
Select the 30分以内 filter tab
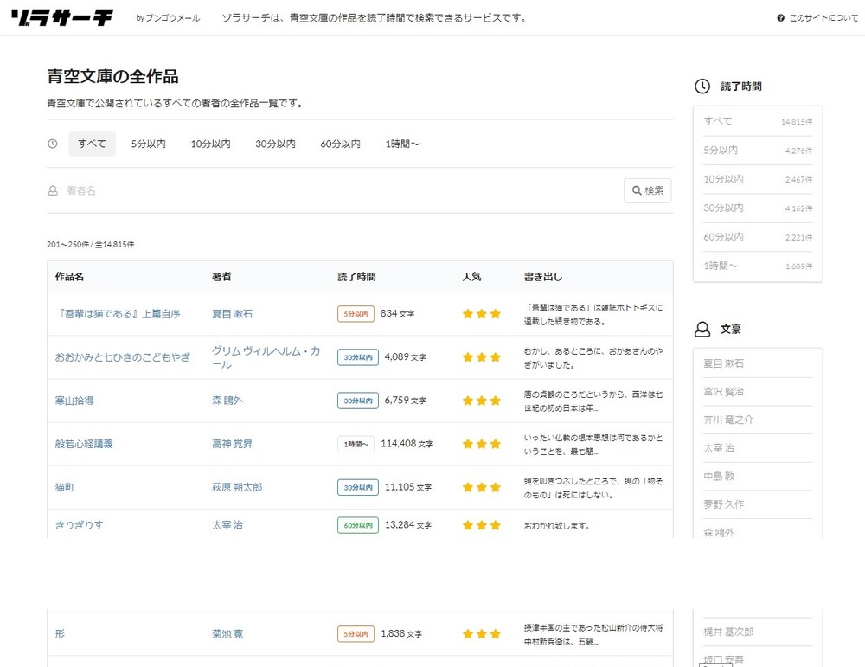tap(275, 144)
